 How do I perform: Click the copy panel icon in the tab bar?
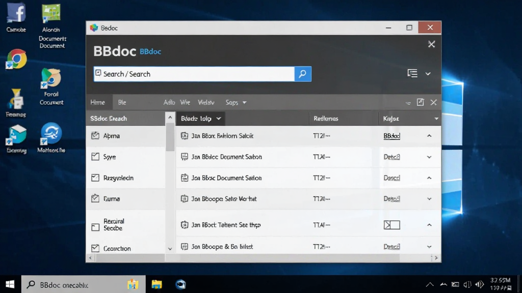pyautogui.click(x=421, y=102)
